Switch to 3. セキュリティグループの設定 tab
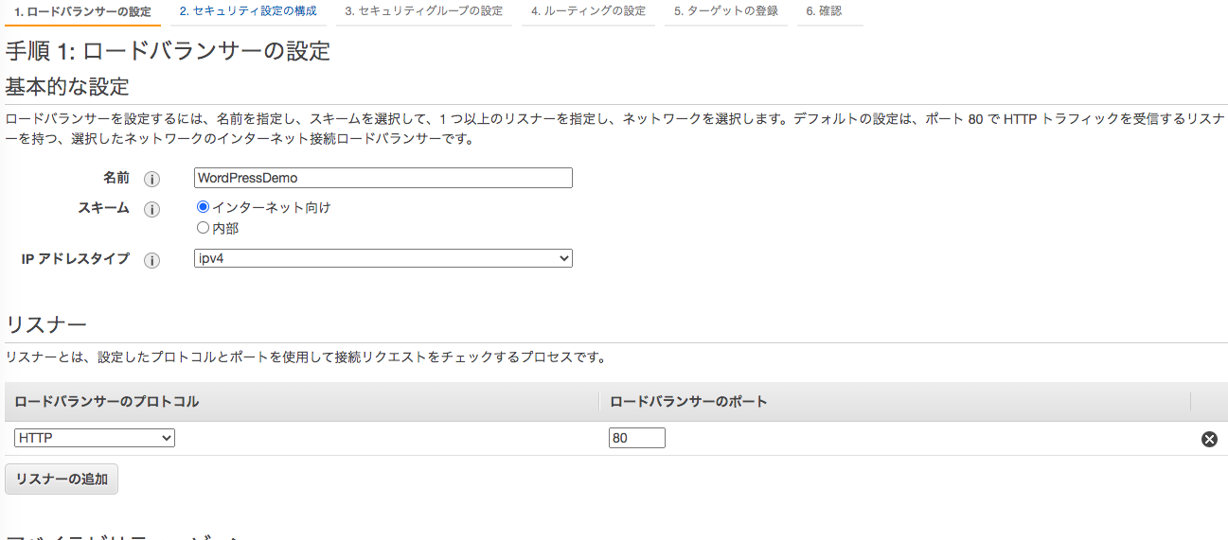This screenshot has height=540, width=1228. coord(423,11)
